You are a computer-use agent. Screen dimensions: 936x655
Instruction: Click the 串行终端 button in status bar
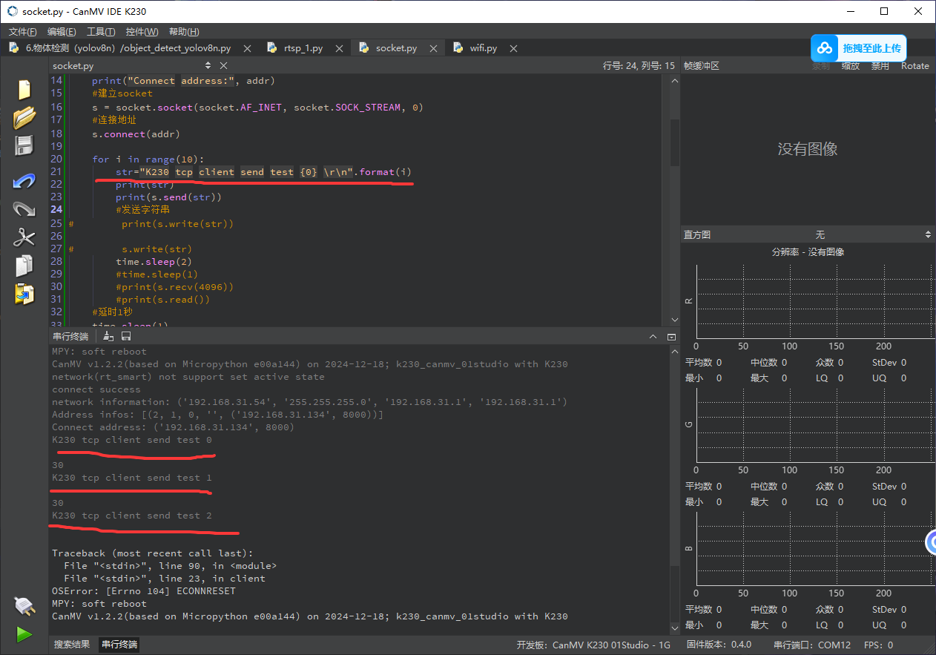coord(120,645)
